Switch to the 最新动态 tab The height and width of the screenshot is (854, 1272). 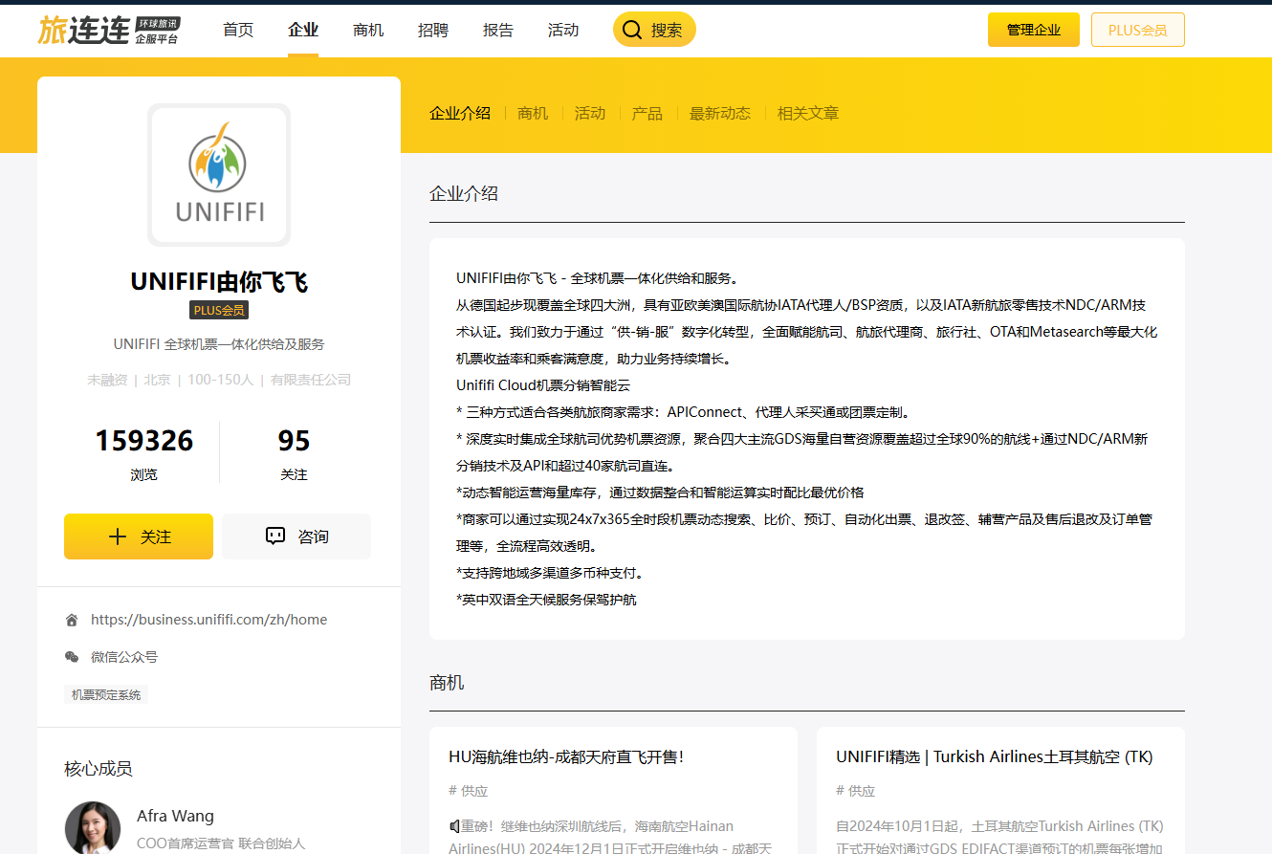click(x=720, y=113)
